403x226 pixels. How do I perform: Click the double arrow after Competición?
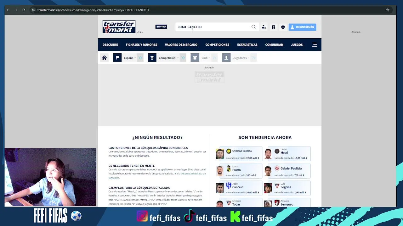pos(183,58)
